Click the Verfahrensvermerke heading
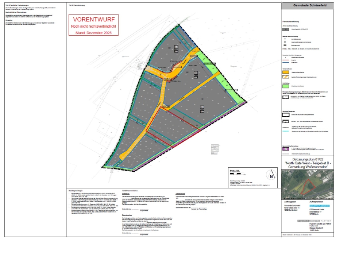The image size is (338, 253). pyautogui.click(x=130, y=191)
